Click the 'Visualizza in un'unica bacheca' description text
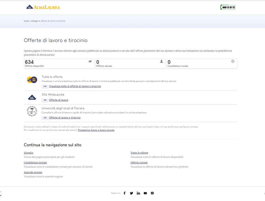The image size is (265, 201). click(109, 81)
